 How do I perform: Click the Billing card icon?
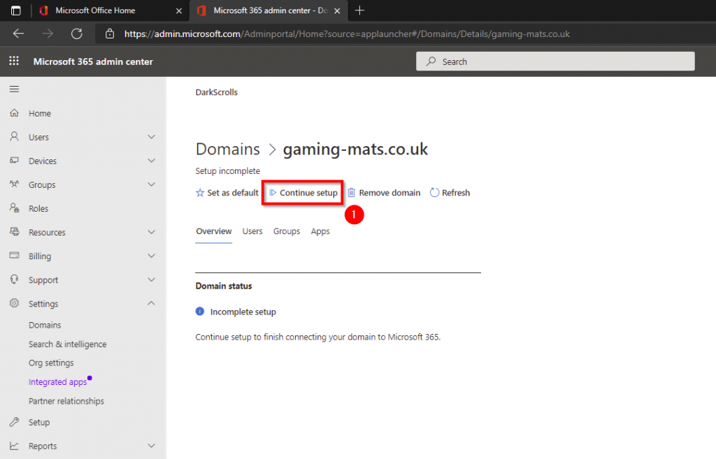tap(14, 256)
